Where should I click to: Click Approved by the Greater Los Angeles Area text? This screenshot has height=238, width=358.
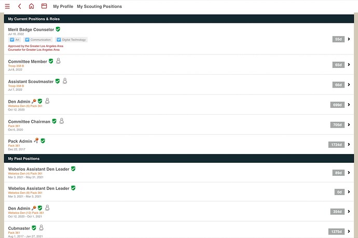click(x=36, y=46)
